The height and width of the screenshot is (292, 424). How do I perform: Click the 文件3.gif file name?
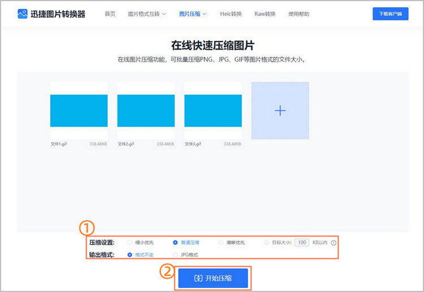193,144
